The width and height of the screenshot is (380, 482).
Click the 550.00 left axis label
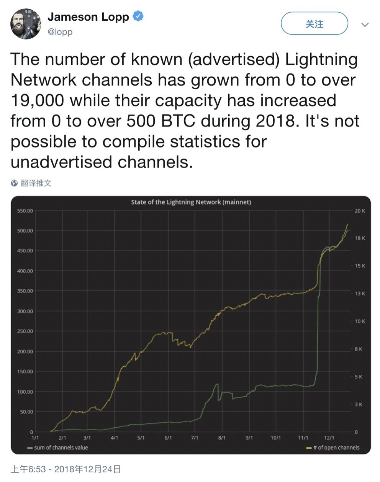(25, 211)
